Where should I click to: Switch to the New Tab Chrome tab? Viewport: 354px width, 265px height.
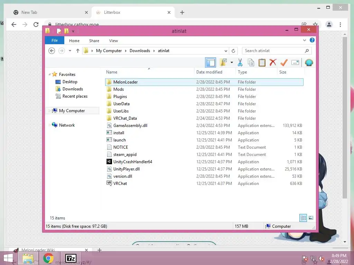pyautogui.click(x=50, y=12)
